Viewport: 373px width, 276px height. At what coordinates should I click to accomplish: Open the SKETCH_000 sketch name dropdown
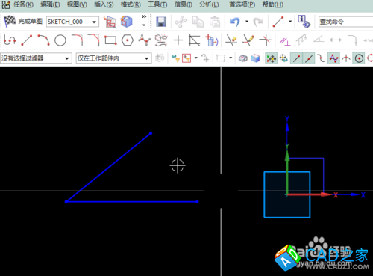(72, 22)
